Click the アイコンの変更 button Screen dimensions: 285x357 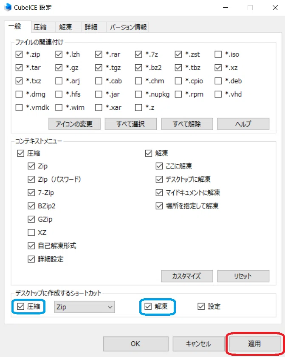(x=75, y=124)
